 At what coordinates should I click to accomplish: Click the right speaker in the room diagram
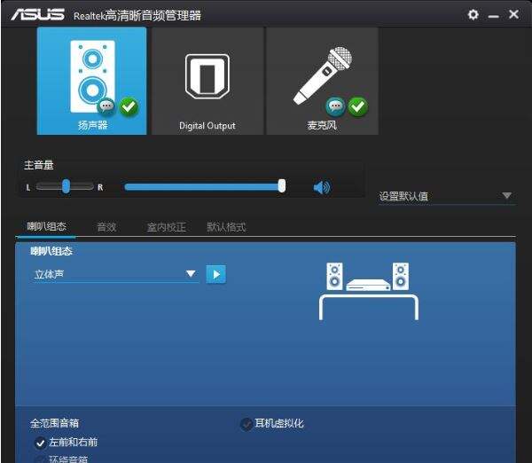pos(401,276)
